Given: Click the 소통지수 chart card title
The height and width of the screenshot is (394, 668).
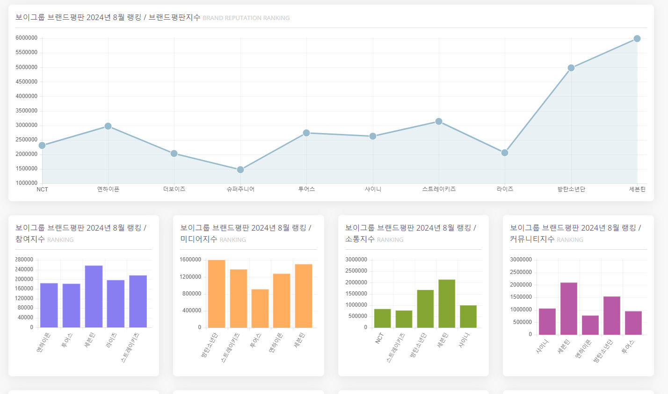Looking at the screenshot, I should 410,233.
